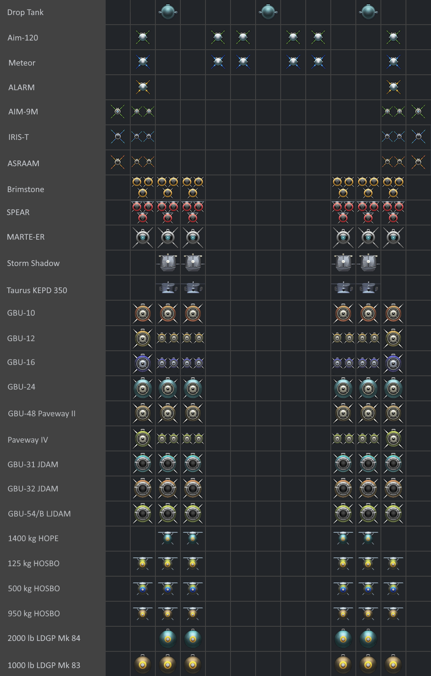Pick the rightmost GBU-24 bomb icon
The width and height of the screenshot is (431, 676).
(393, 388)
